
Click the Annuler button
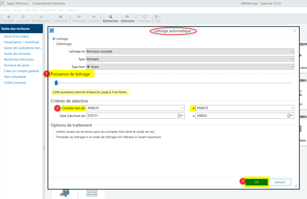tap(280, 182)
